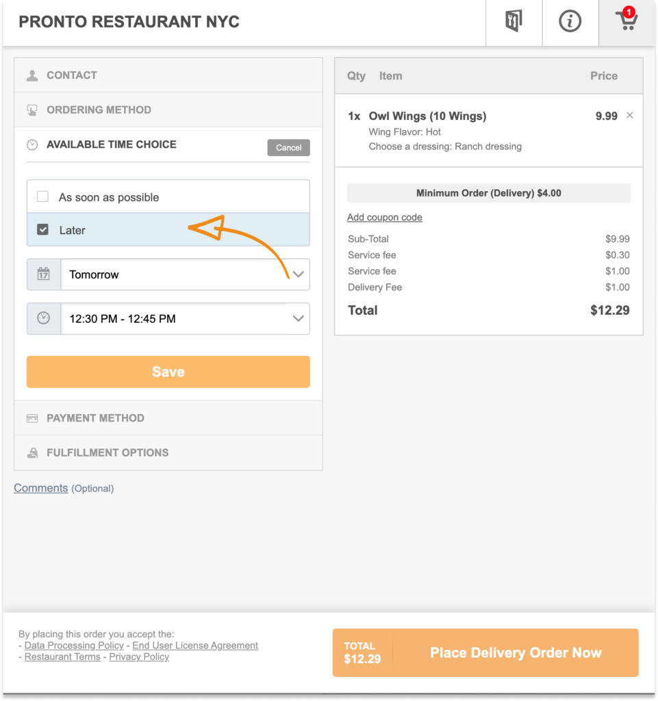Uncheck the Later checkbox
Viewport: 658px width, 701px height.
coord(43,230)
